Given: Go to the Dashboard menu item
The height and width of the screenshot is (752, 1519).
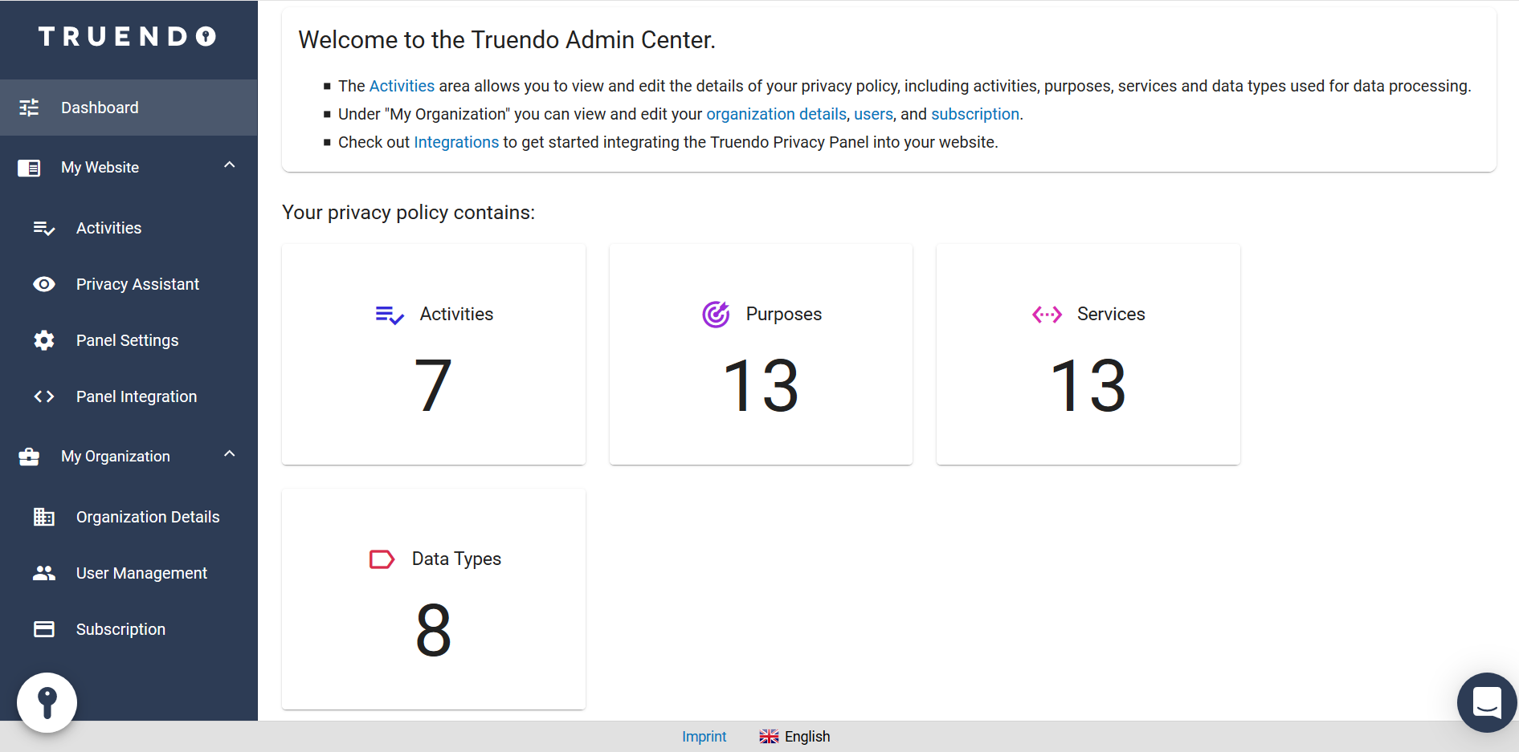Looking at the screenshot, I should (x=100, y=108).
